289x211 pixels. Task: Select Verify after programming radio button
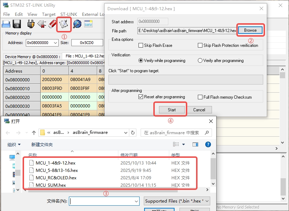pos(200,61)
